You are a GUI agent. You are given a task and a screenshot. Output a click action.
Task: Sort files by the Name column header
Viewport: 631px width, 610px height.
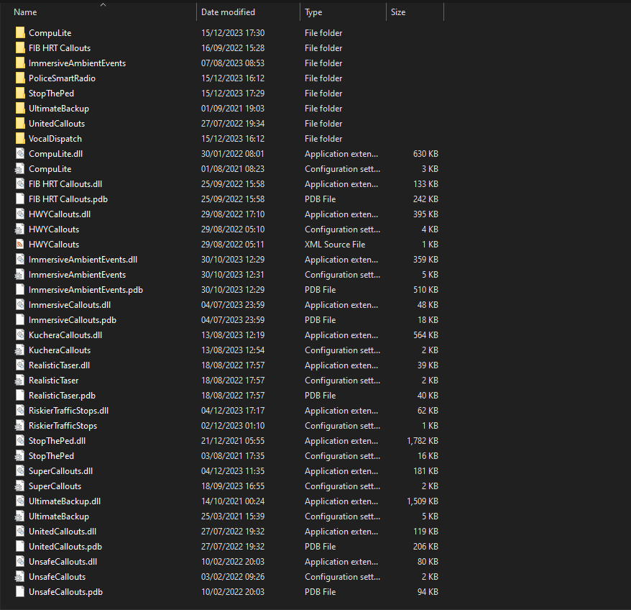25,12
